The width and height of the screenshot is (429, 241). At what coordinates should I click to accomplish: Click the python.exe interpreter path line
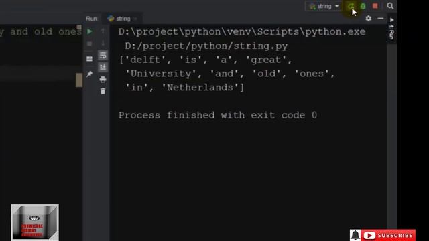pos(242,31)
